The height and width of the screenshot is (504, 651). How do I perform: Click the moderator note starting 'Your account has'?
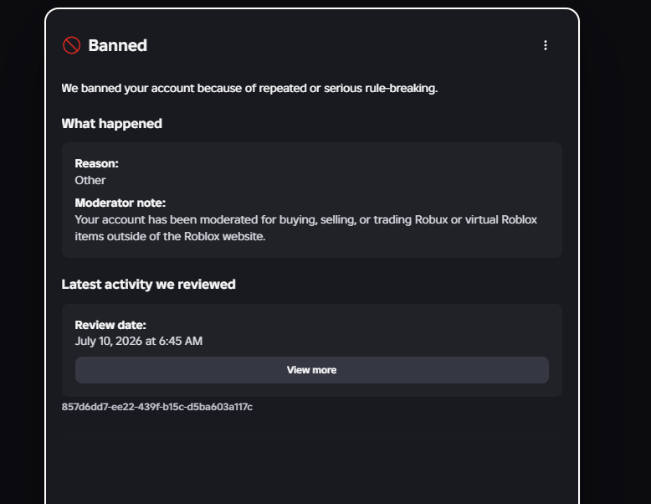pos(306,228)
